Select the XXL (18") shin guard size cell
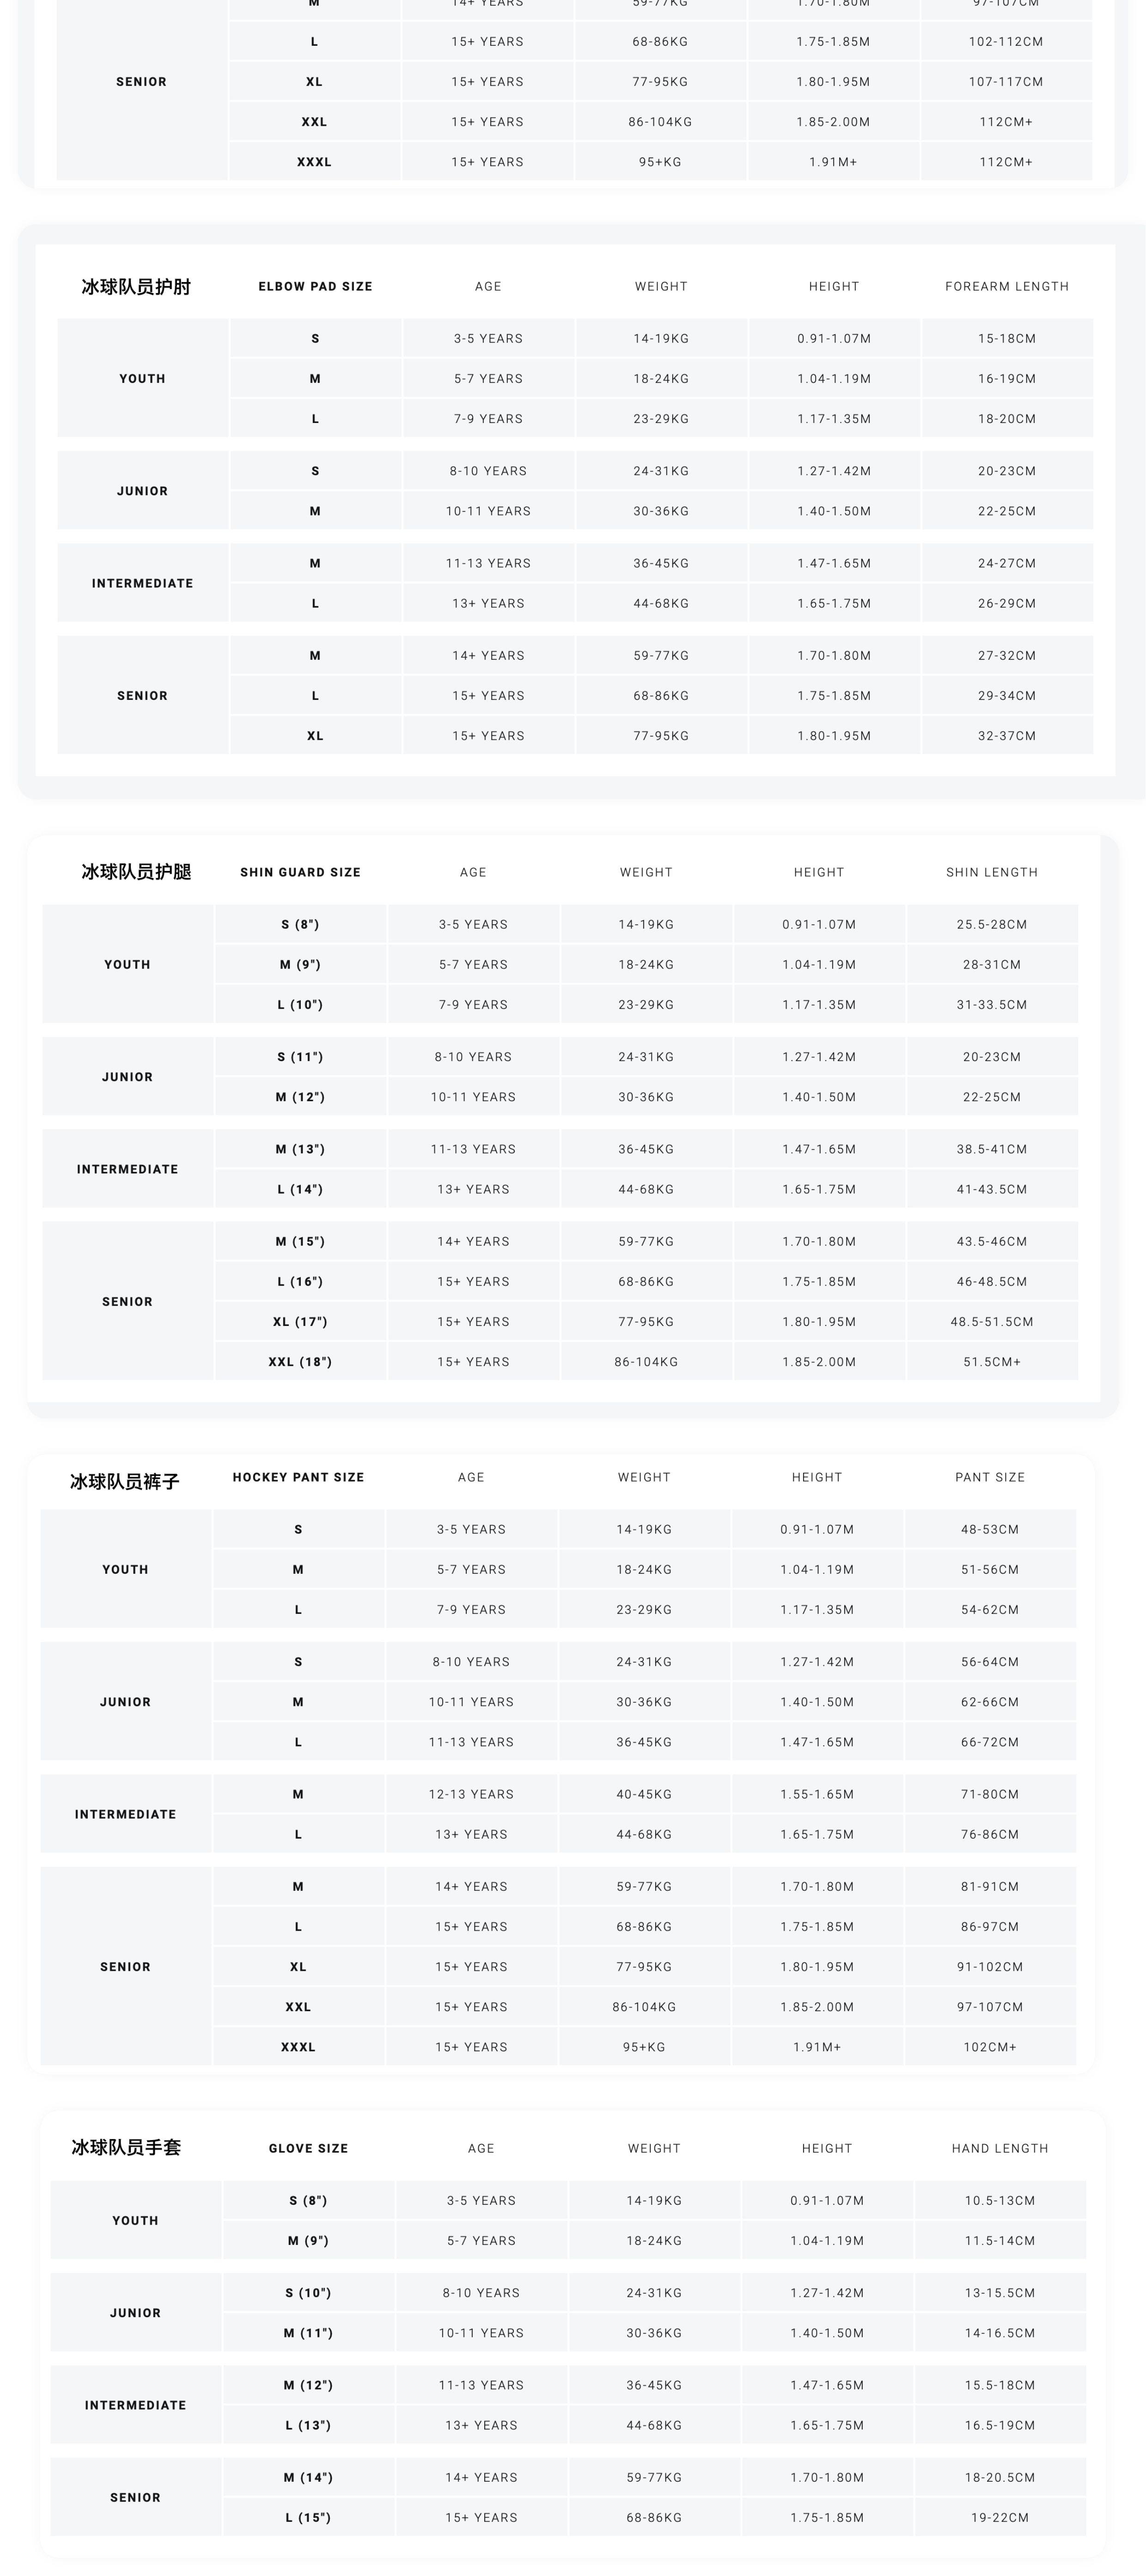The height and width of the screenshot is (2576, 1146). pyautogui.click(x=301, y=1362)
